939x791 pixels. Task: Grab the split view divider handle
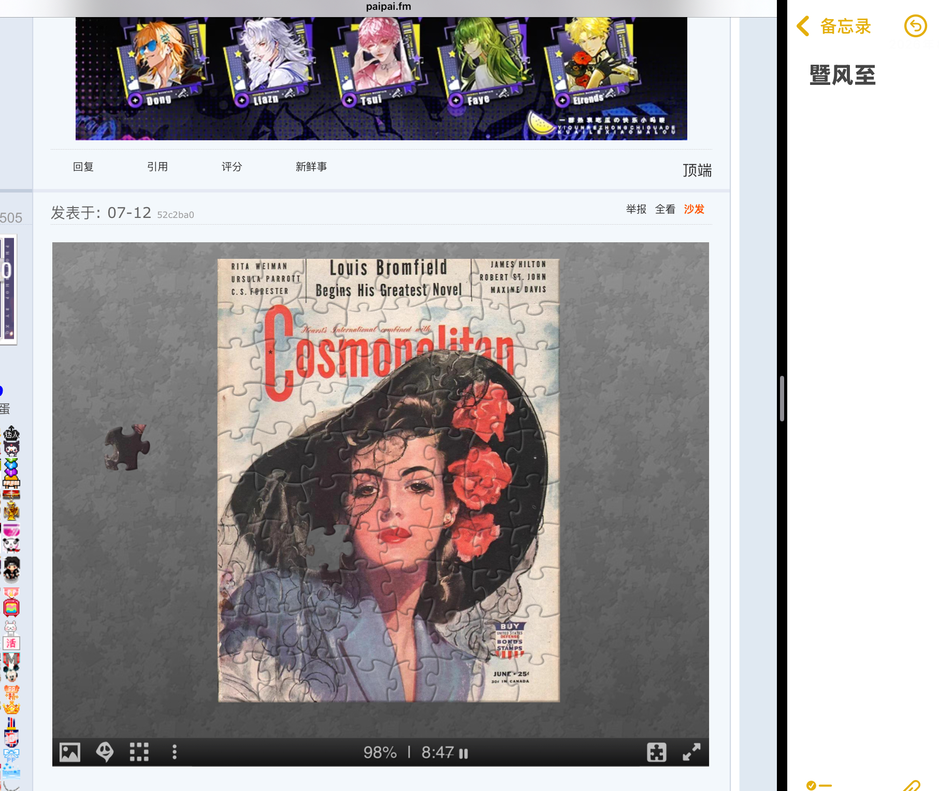(782, 399)
